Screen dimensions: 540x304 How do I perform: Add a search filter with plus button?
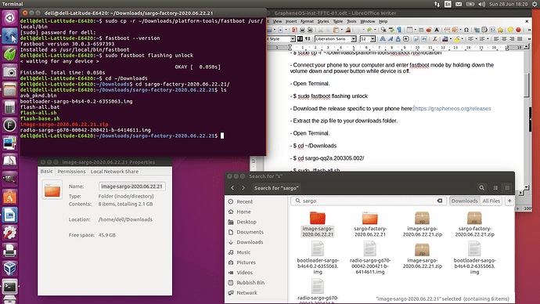[x=509, y=201]
